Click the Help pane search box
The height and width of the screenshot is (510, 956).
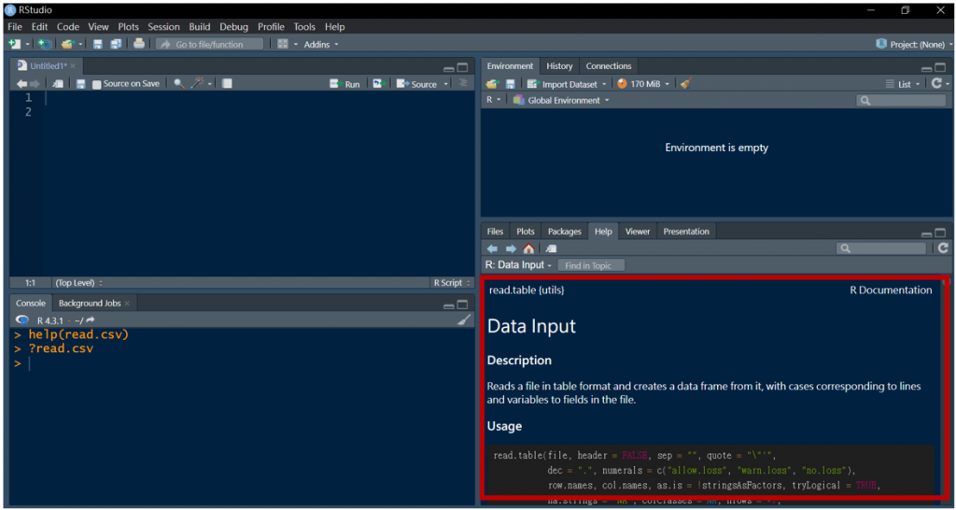click(x=881, y=248)
